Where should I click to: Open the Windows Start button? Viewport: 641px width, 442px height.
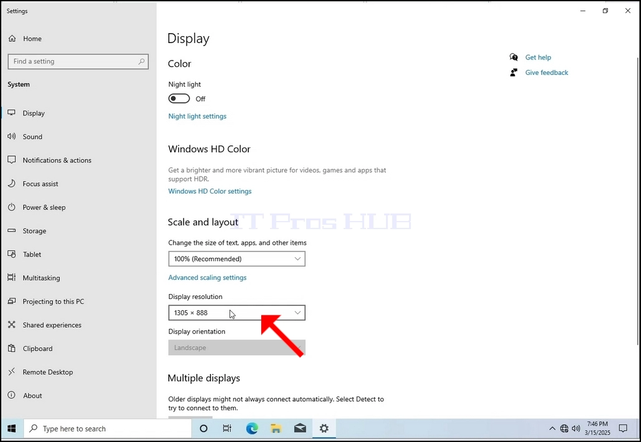tap(11, 428)
